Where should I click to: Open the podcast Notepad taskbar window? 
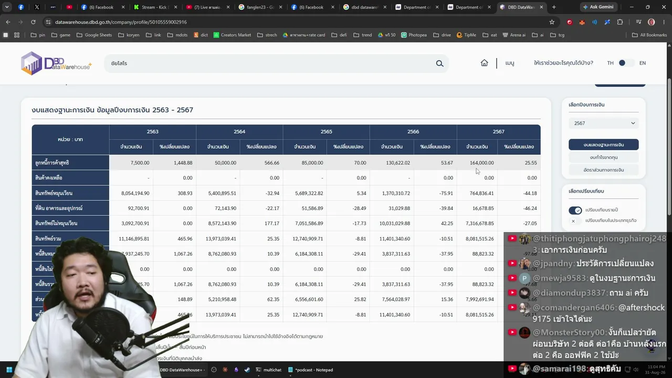(310, 370)
